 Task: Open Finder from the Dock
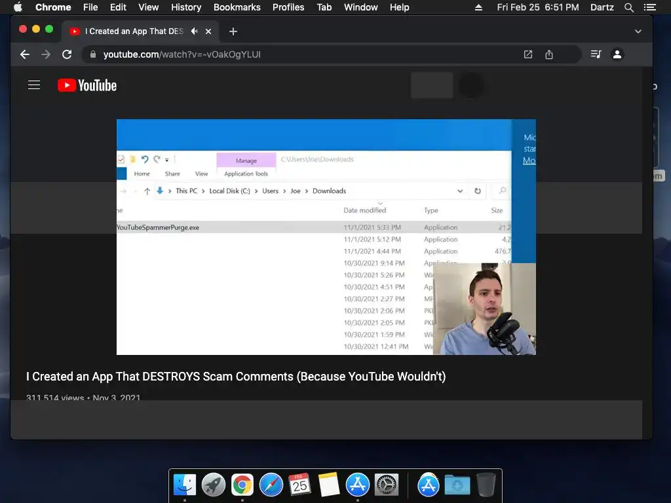[x=185, y=485]
